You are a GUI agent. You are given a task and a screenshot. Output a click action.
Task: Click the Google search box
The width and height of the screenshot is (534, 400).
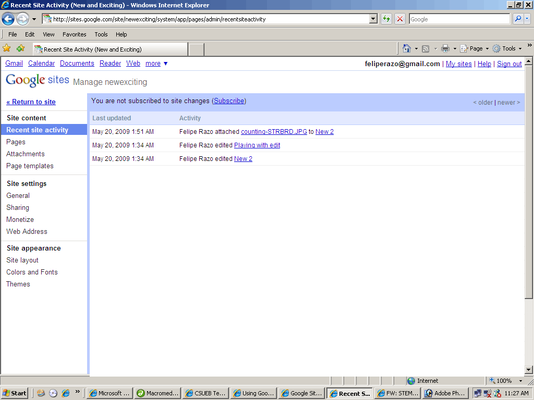(459, 19)
